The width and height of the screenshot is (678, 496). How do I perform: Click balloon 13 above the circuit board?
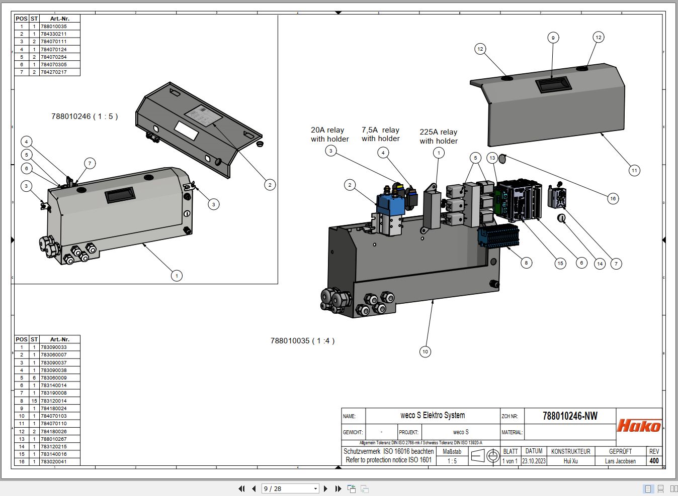[492, 158]
